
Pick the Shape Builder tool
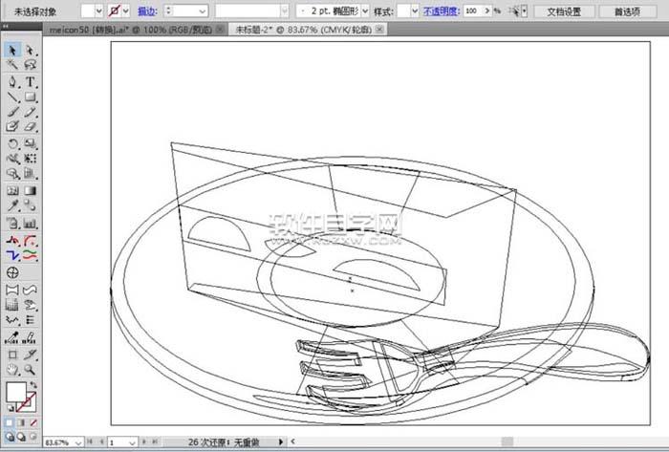pos(12,174)
